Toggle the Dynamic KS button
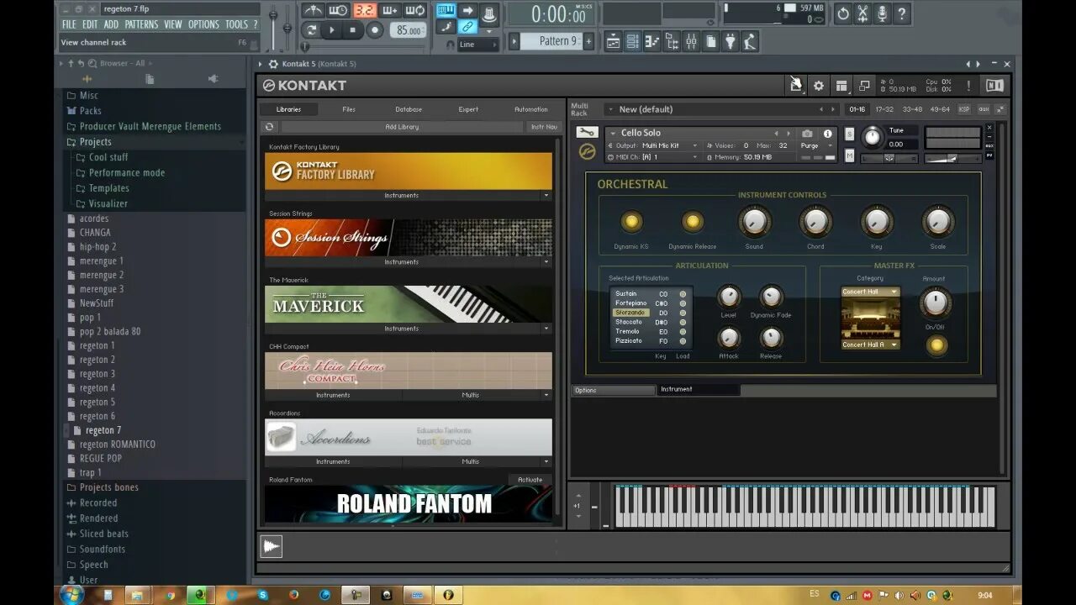 point(631,222)
